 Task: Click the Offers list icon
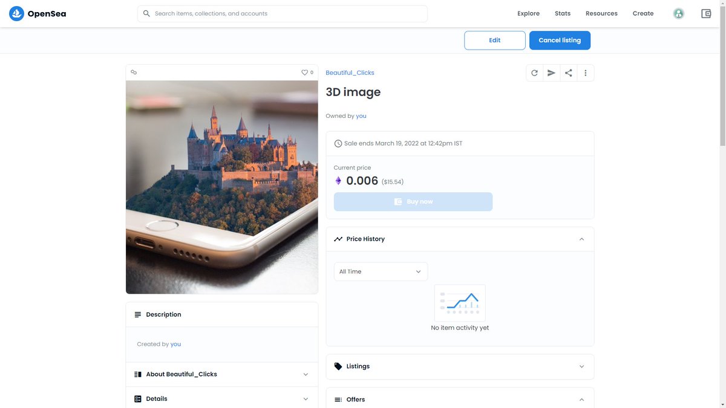tap(338, 400)
